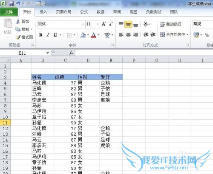Image resolution: width=213 pixels, height=174 pixels.
Task: Expand the 合并后居中 dropdown arrow
Action: 187,34
